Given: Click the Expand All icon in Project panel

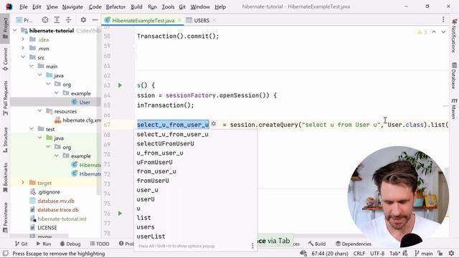Looking at the screenshot, I should (57, 20).
